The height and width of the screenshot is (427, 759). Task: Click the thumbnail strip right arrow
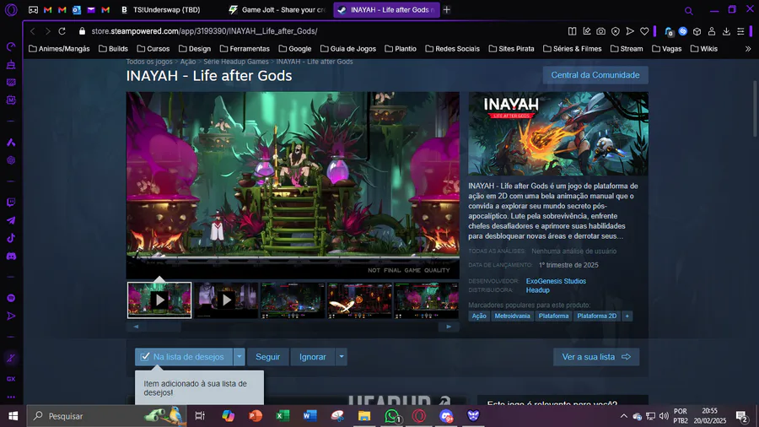(449, 327)
